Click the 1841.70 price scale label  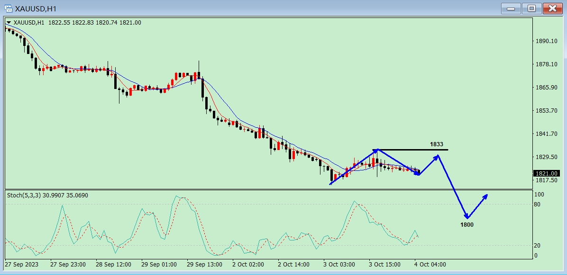click(546, 134)
